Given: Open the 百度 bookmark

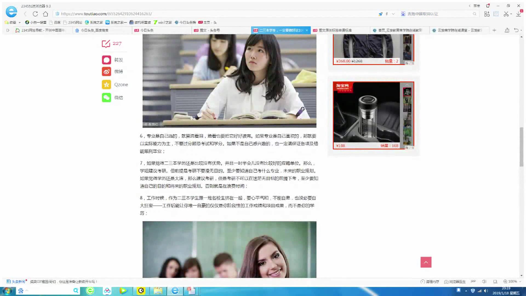Looking at the screenshot, I should [55, 22].
